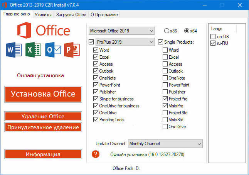Switch to the Утилиты tab
The height and width of the screenshot is (175, 249).
coord(43,15)
